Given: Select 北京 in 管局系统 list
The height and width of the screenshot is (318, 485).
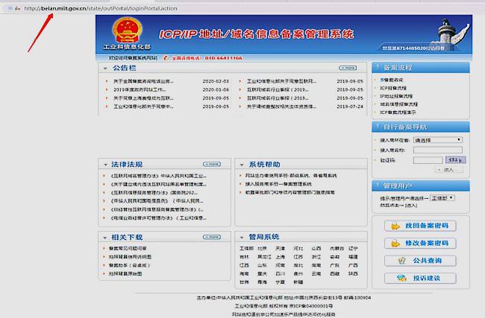Looking at the screenshot, I should [x=262, y=248].
